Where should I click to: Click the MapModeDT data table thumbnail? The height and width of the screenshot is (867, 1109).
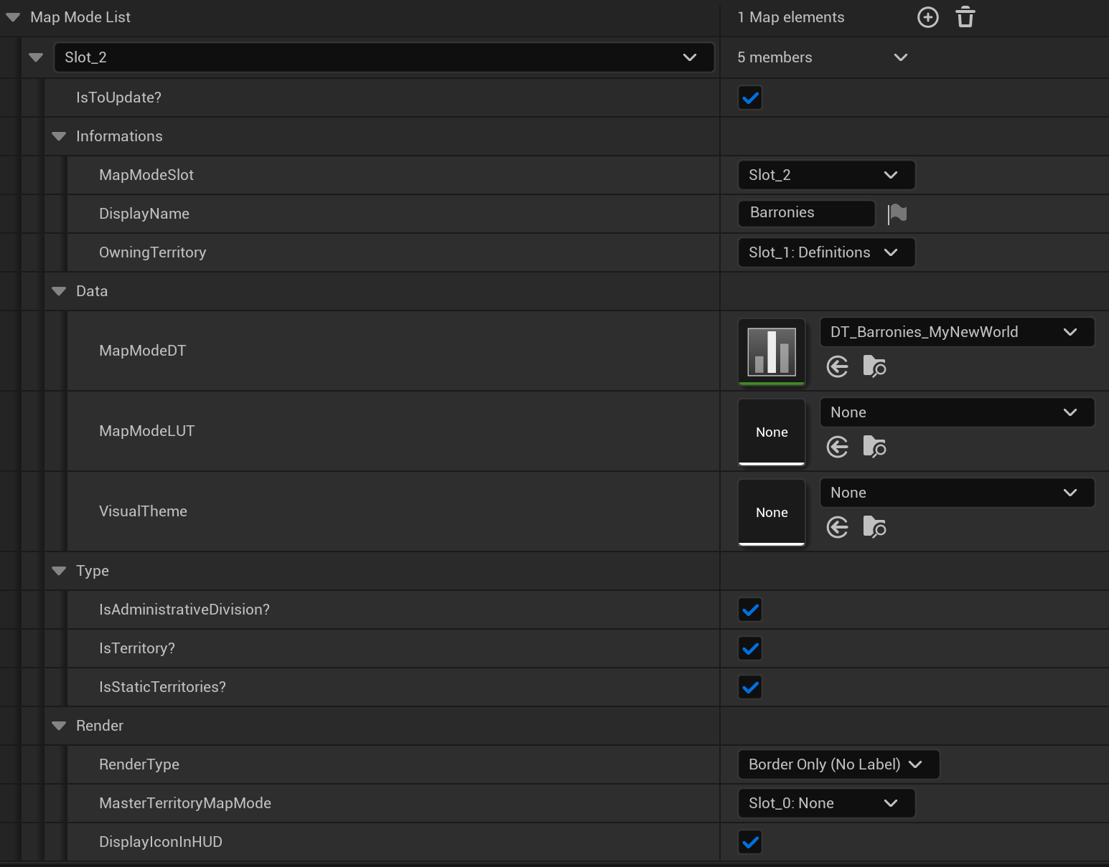[772, 351]
